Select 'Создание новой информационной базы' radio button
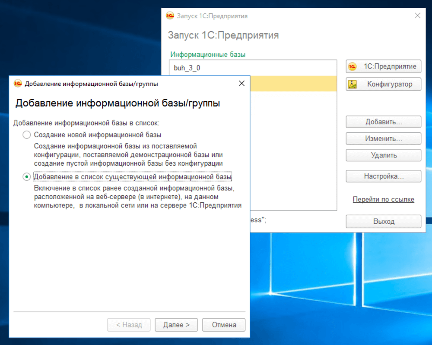This screenshot has width=432, height=345. [27, 135]
